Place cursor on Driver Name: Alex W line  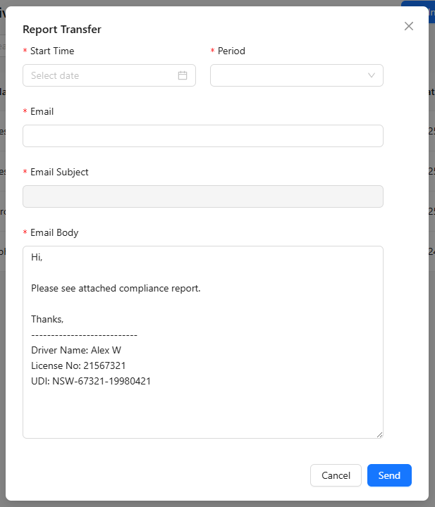click(x=76, y=350)
